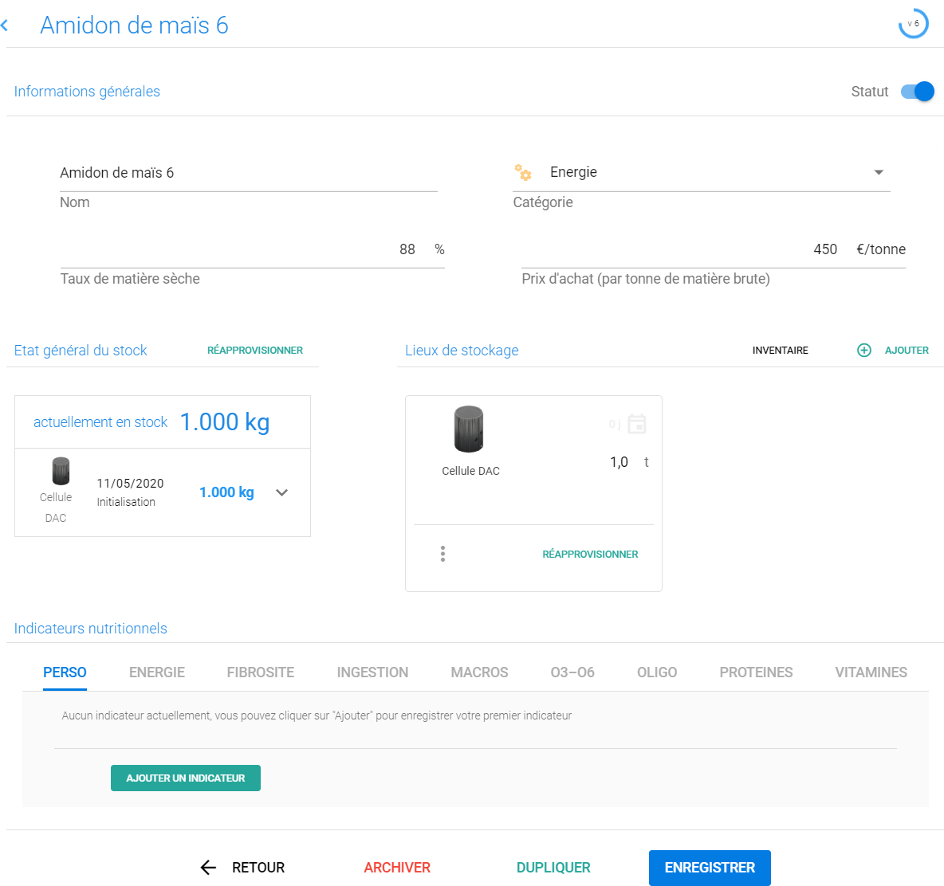Switch to the PERSO tab
This screenshot has width=944, height=886.
pos(65,672)
